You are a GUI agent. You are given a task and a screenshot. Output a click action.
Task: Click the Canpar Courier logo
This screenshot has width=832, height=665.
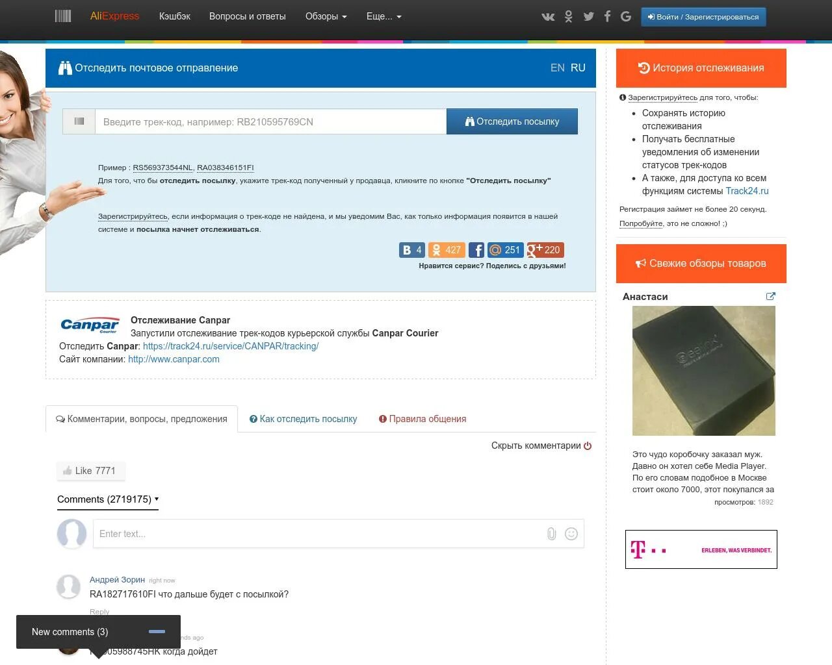tap(90, 325)
